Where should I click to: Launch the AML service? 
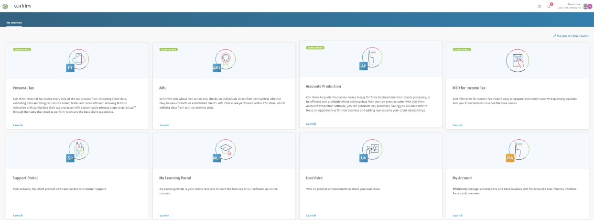(x=164, y=125)
